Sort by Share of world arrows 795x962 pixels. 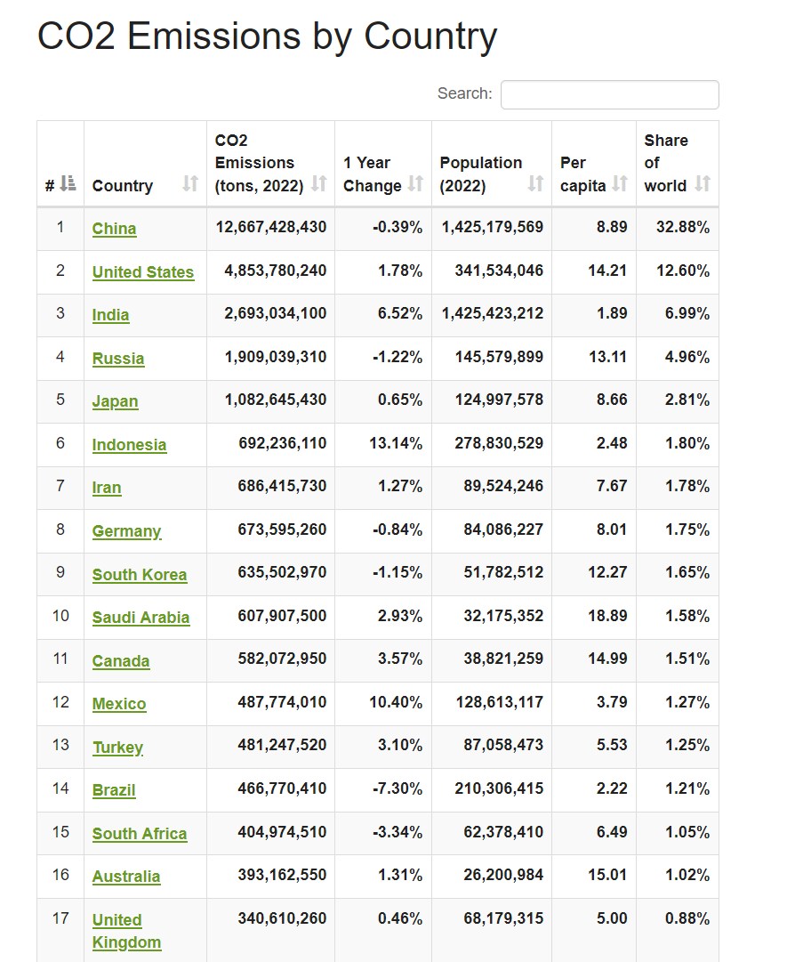(703, 185)
